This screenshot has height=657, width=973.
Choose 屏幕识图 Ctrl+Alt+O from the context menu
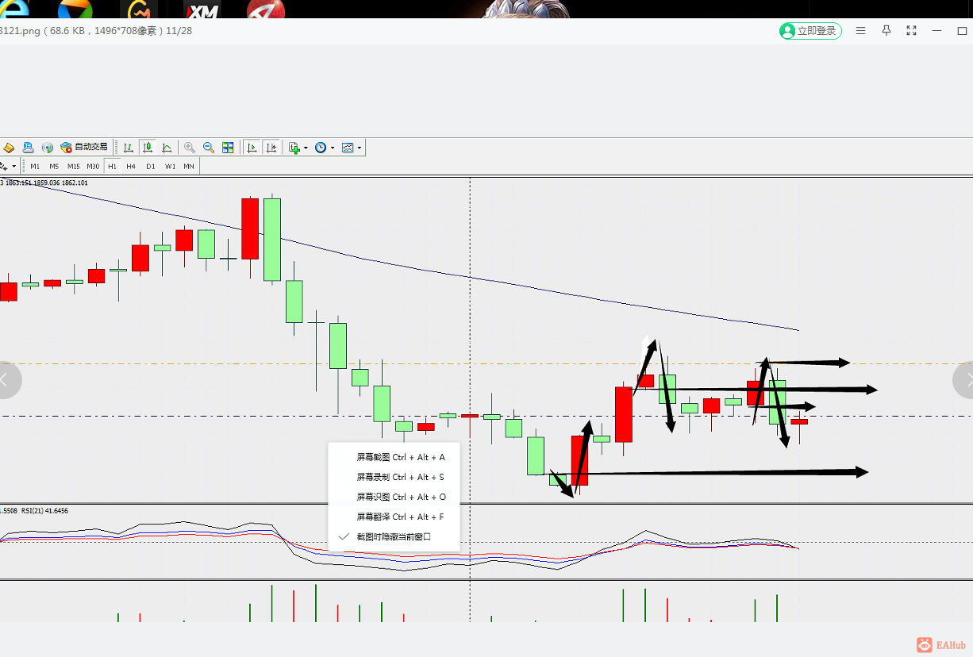394,497
